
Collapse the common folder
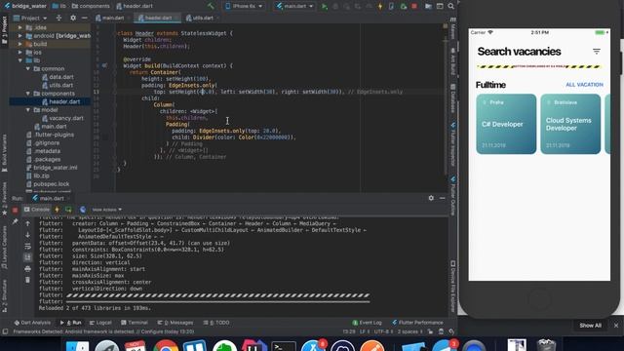[x=28, y=68]
